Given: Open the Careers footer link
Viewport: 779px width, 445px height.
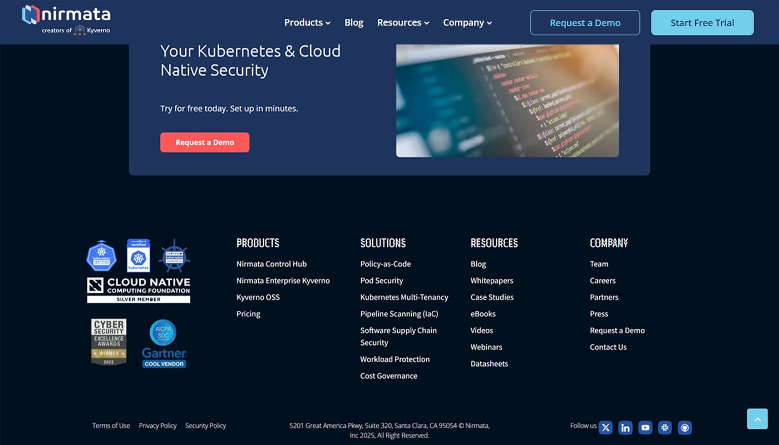Looking at the screenshot, I should pyautogui.click(x=603, y=281).
